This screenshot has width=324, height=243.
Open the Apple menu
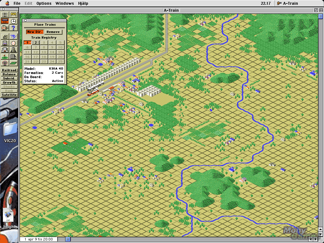(7, 3)
